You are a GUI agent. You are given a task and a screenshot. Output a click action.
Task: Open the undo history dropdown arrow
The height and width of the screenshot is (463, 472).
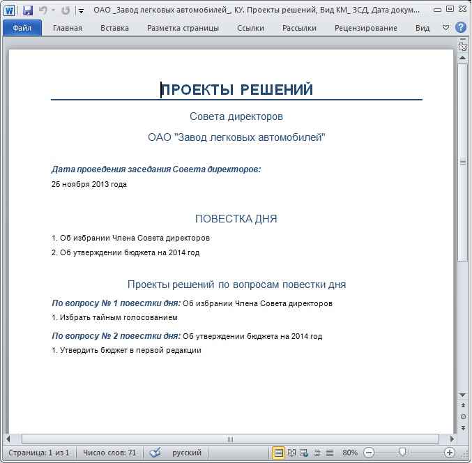[53, 10]
